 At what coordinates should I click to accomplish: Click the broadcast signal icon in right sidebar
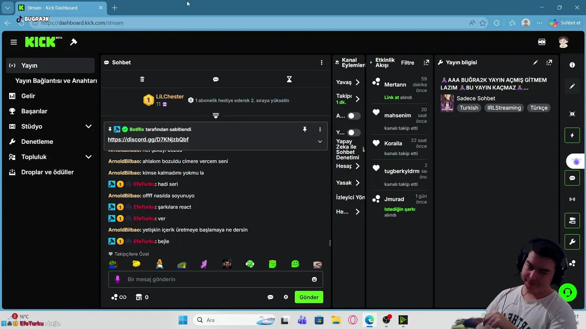pyautogui.click(x=572, y=199)
